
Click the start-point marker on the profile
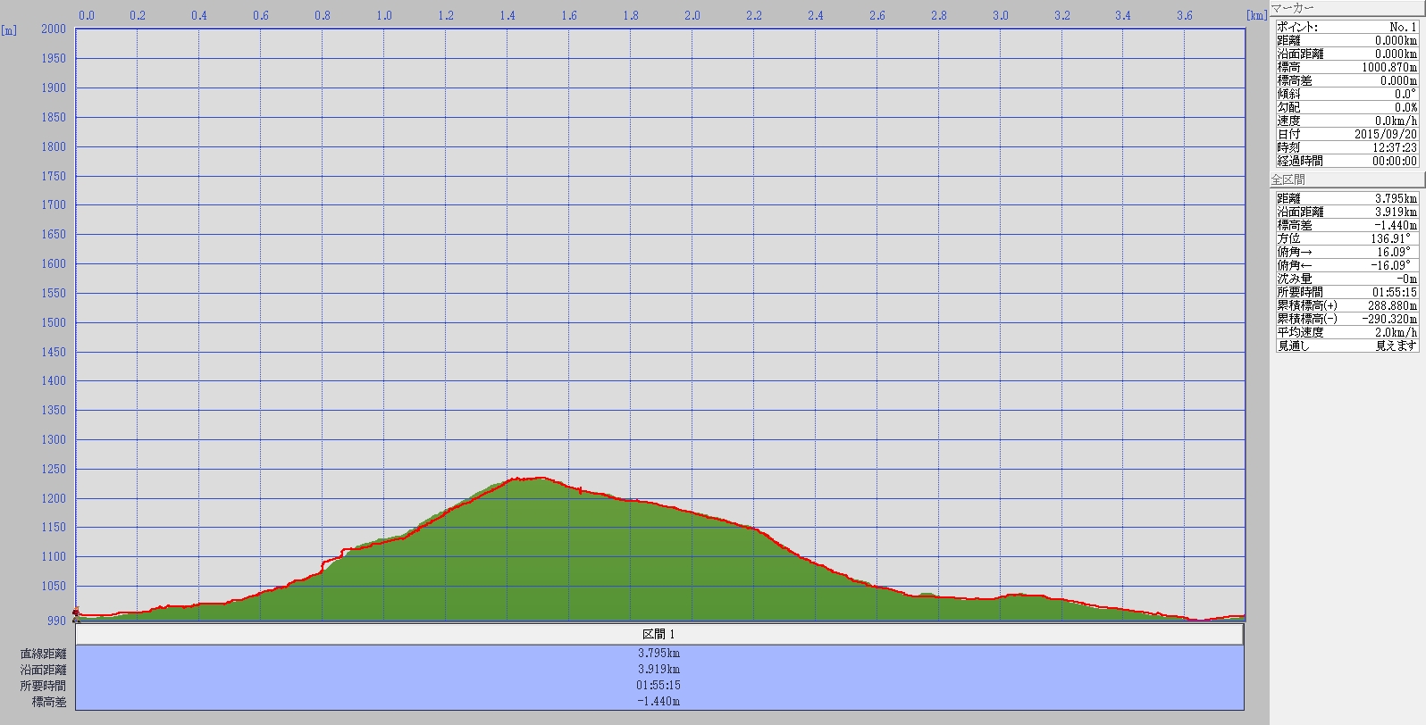click(76, 613)
